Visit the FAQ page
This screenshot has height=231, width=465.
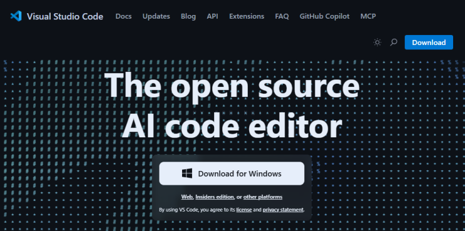pyautogui.click(x=282, y=16)
